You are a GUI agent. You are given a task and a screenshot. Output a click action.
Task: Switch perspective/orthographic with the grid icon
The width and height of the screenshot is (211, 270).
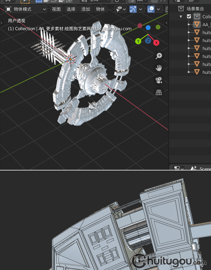coord(159,92)
